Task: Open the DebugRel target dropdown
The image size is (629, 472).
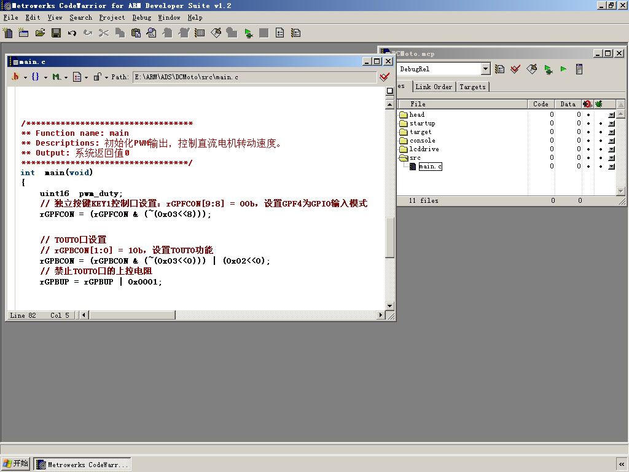Action: [x=485, y=69]
